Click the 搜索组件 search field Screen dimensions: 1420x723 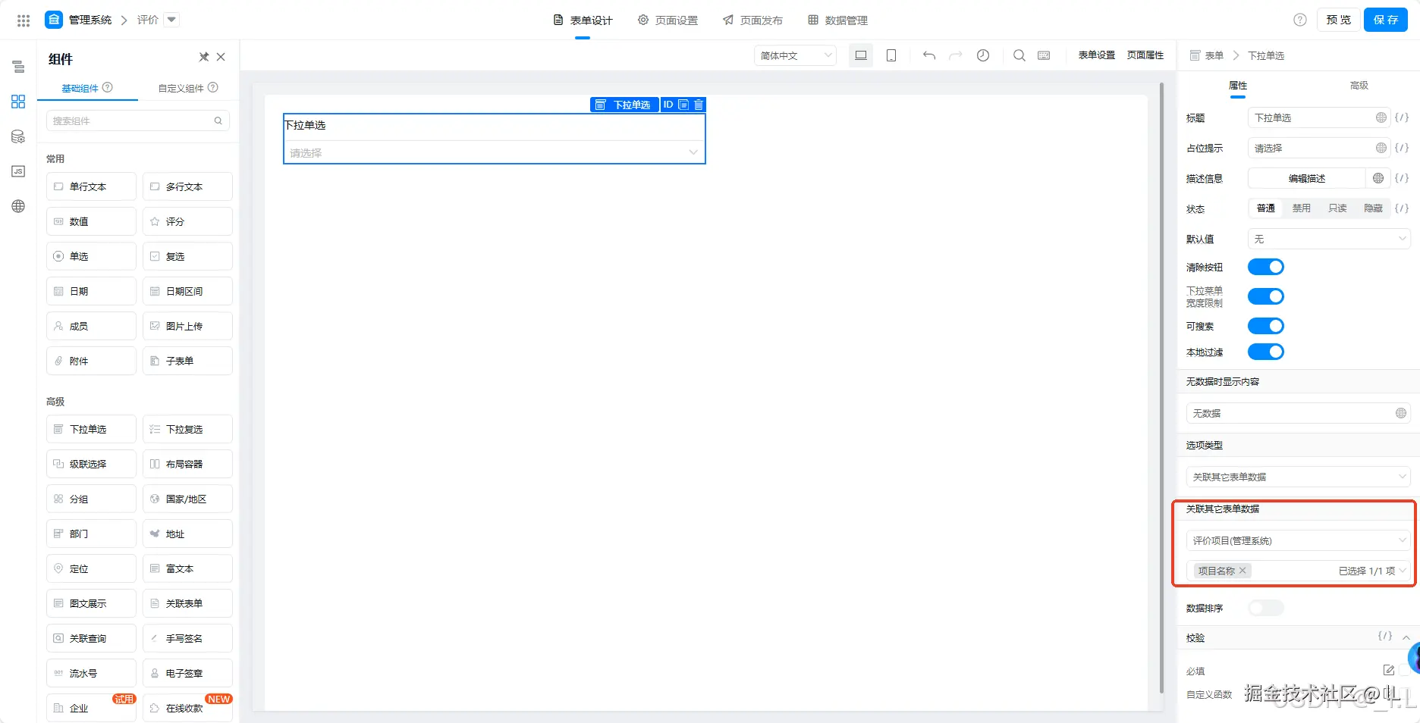tap(138, 121)
